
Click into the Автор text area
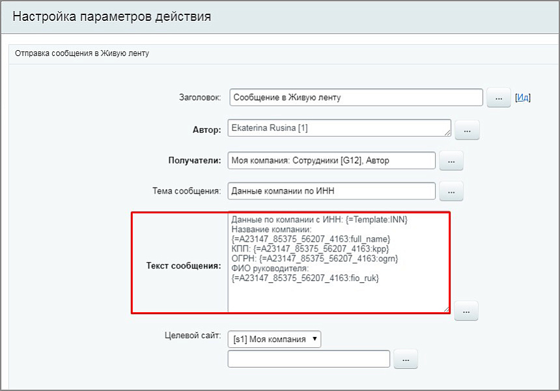tap(339, 128)
